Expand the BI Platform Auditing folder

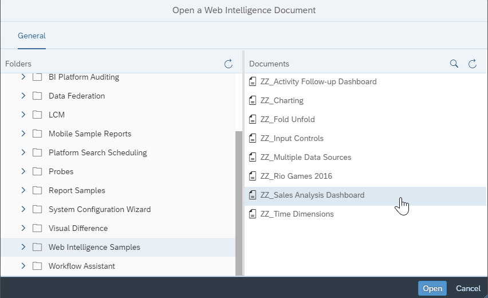pyautogui.click(x=23, y=77)
